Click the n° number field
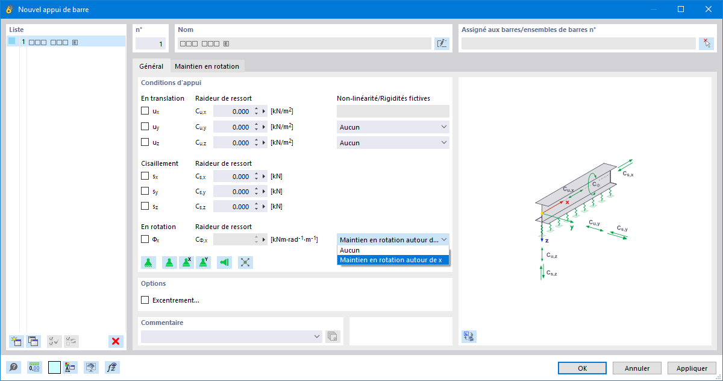Screen dimensions: 723x381 tap(151, 43)
